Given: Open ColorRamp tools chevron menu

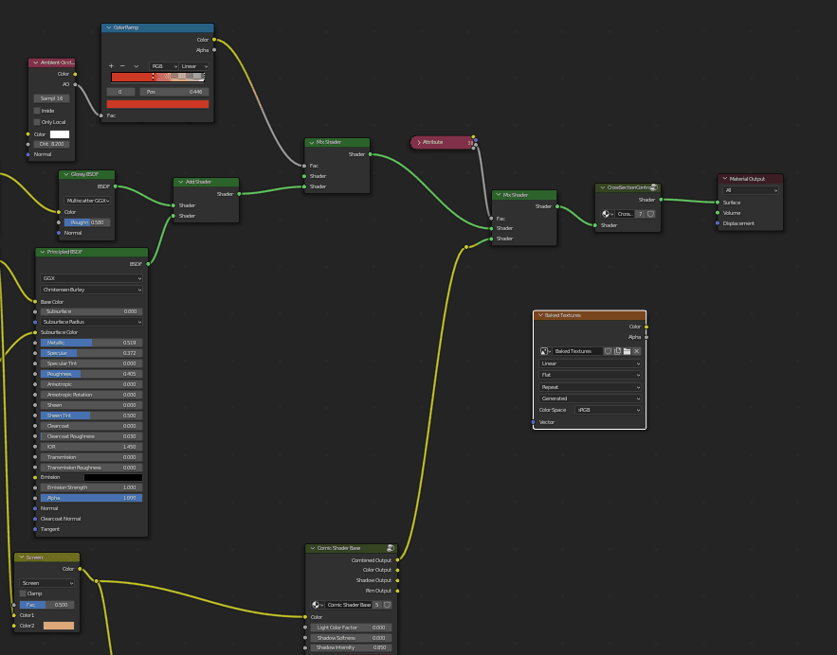Looking at the screenshot, I should tap(136, 66).
